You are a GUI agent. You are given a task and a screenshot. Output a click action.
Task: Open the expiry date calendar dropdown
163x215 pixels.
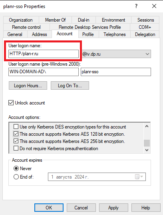(139, 177)
